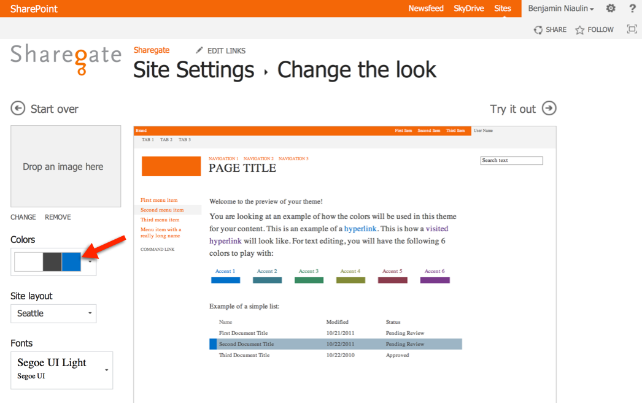Click 'TAB 2' in preview

pos(166,140)
